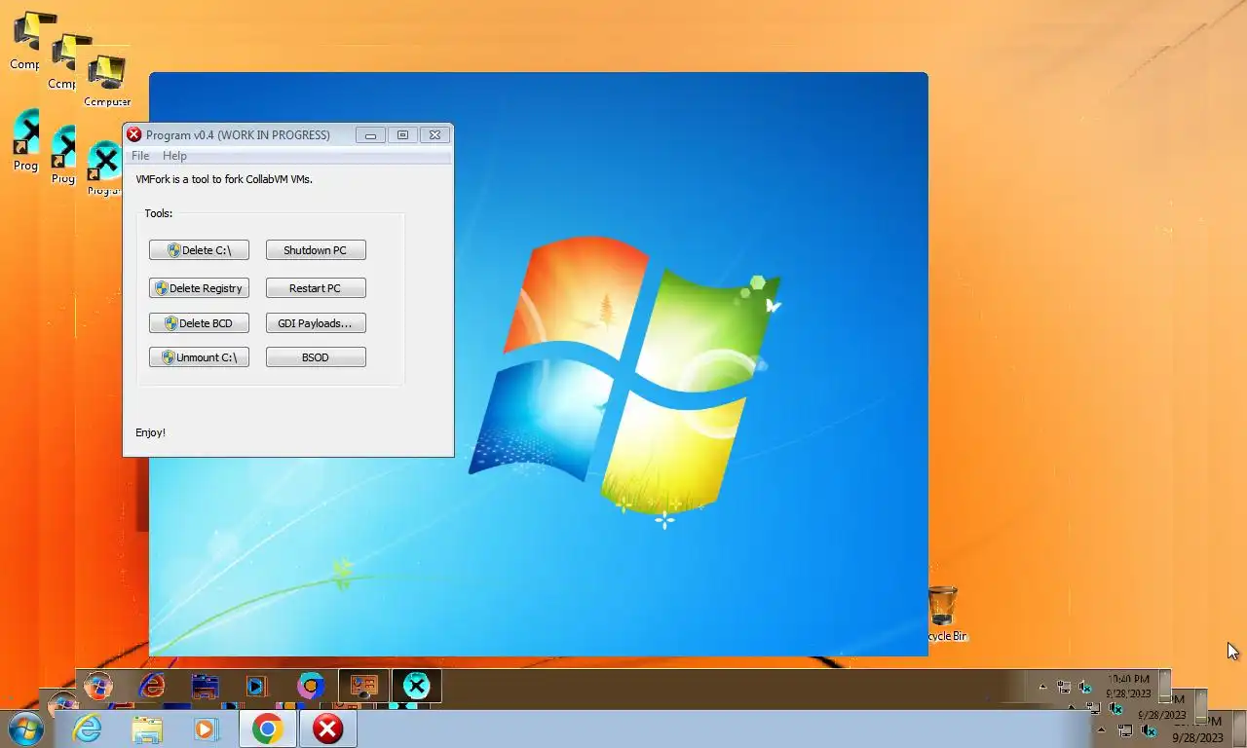
Task: Click the inverted Start orb beside inverted Internet Explorer
Action: tap(97, 687)
